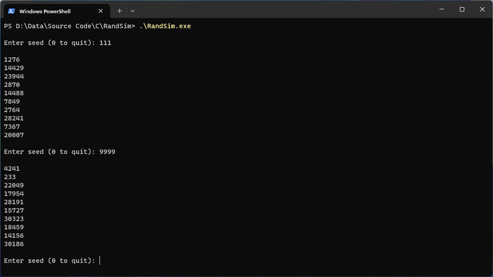Close the terminal window
The height and width of the screenshot is (277, 493).
(x=482, y=9)
